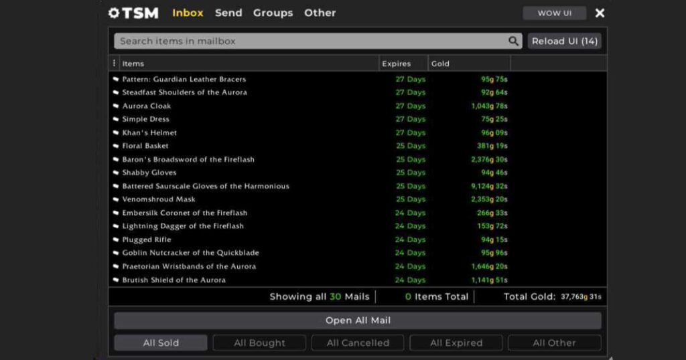Toggle the All Expired filter button
Image resolution: width=686 pixels, height=360 pixels.
[x=456, y=343]
